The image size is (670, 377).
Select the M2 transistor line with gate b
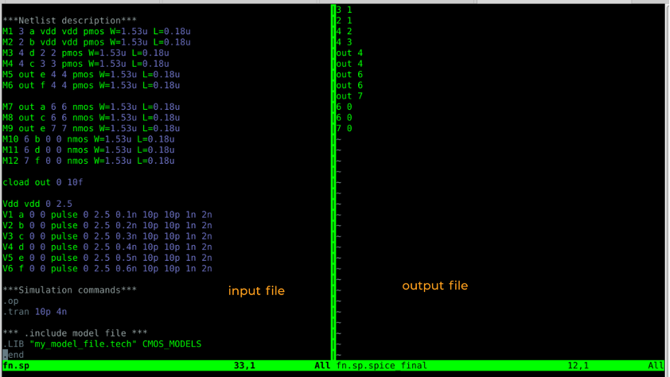point(96,42)
